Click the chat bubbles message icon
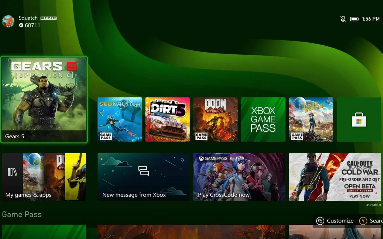Screen dimensions: 383x239 pos(144,171)
